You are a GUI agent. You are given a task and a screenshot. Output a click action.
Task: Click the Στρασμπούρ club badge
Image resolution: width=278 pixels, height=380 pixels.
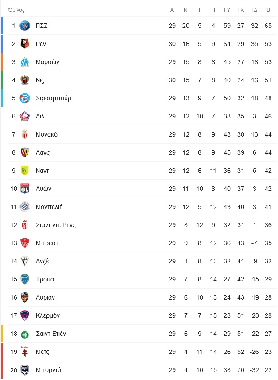pos(25,98)
